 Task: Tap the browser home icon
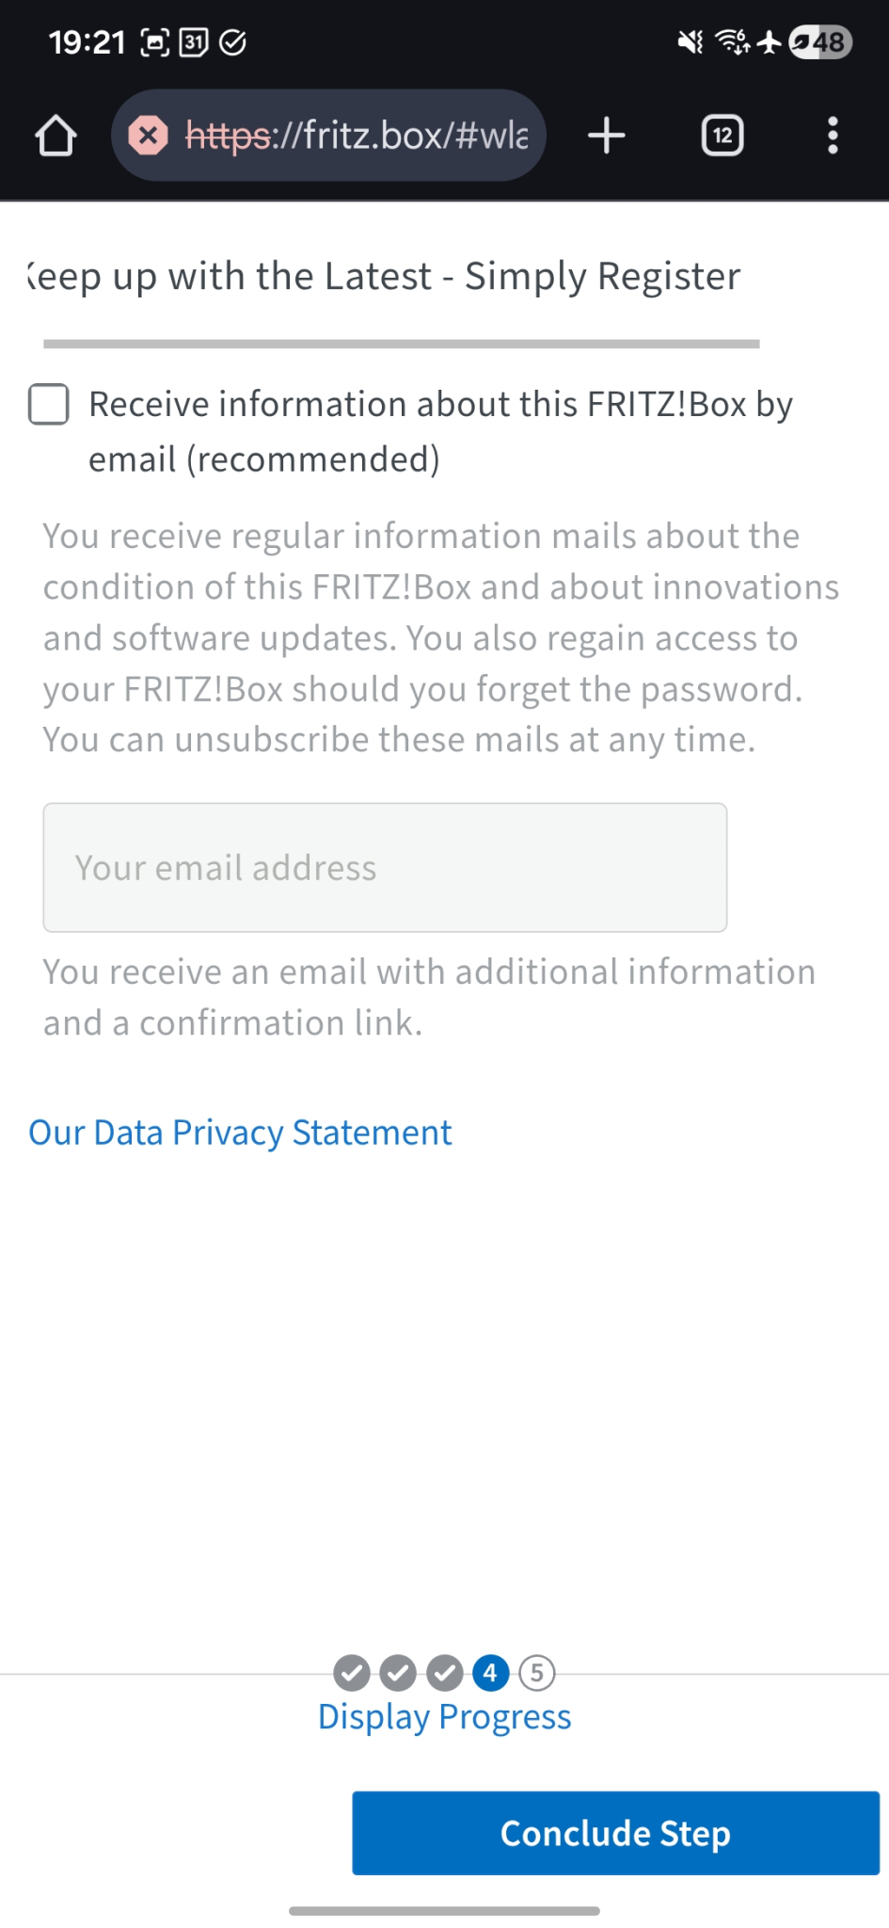(56, 136)
